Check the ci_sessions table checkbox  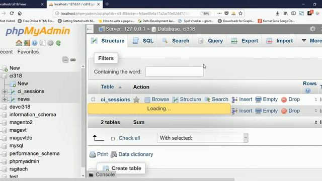tap(94, 100)
